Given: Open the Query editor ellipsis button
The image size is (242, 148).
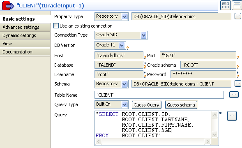Looking at the screenshot, I should (232, 116).
